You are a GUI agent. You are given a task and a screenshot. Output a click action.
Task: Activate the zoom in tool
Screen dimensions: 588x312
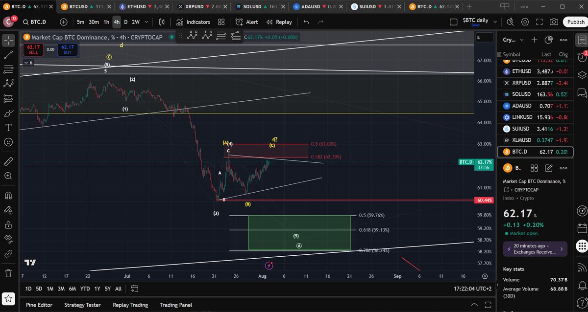tap(8, 176)
